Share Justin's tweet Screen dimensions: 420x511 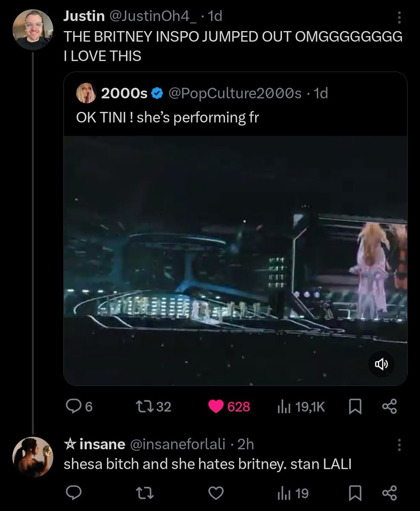pos(389,407)
